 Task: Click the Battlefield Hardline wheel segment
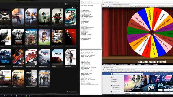140,41
